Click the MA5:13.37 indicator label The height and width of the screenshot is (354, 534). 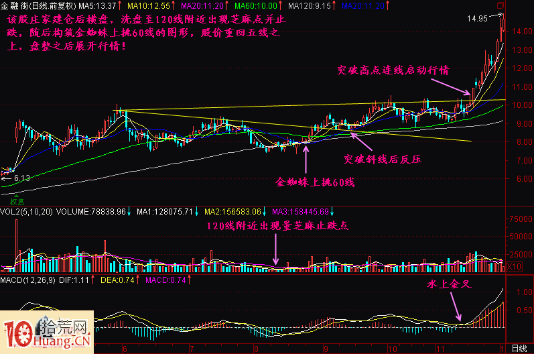(x=98, y=6)
